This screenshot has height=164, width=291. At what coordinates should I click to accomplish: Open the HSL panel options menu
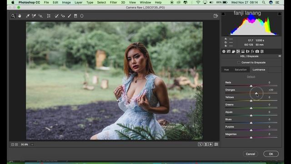pos(280,56)
